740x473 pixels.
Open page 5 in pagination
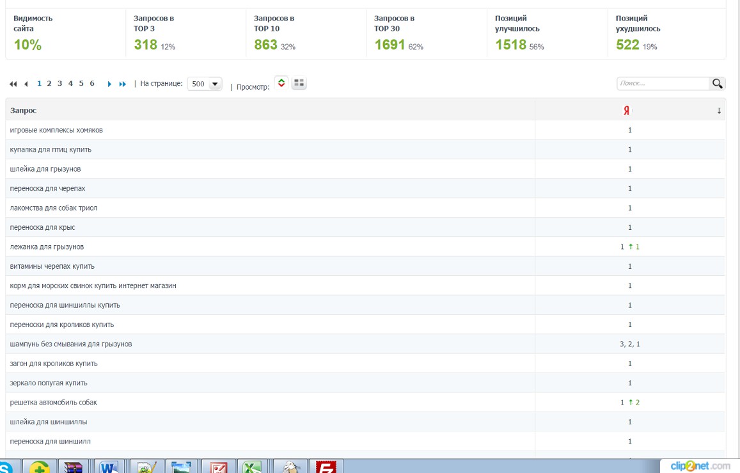(x=81, y=84)
